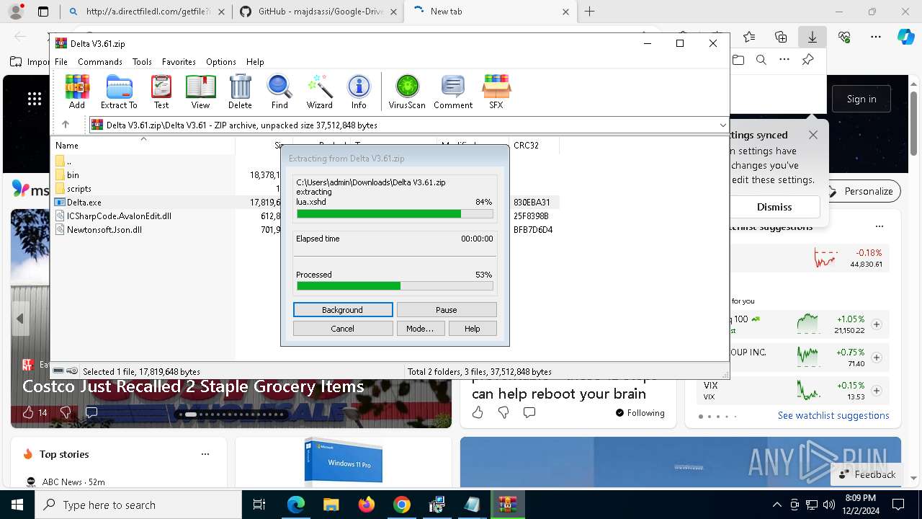Switch to the GitHub browser tab
This screenshot has width=922, height=519.
click(321, 12)
